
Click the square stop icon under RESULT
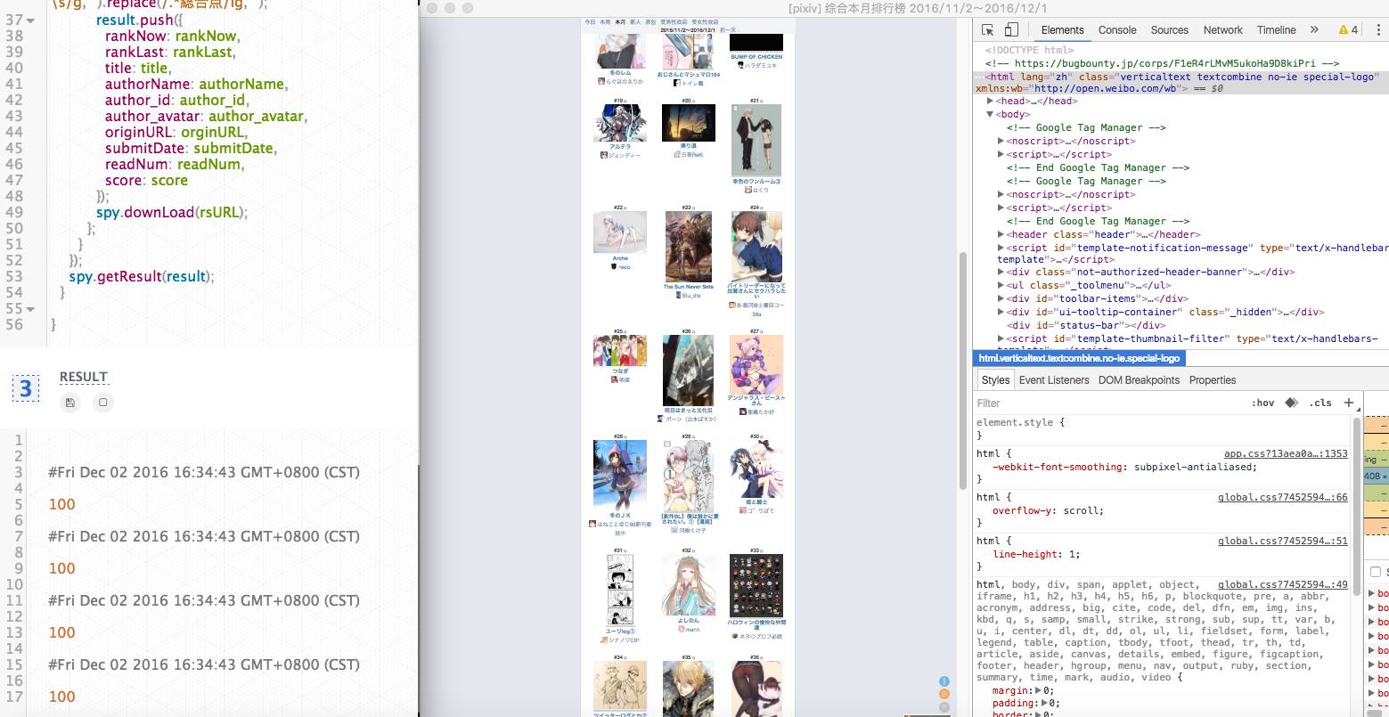pyautogui.click(x=103, y=403)
